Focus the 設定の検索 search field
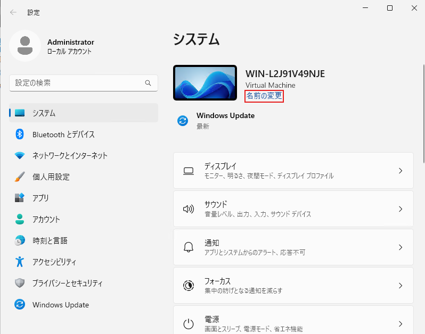 coord(77,83)
